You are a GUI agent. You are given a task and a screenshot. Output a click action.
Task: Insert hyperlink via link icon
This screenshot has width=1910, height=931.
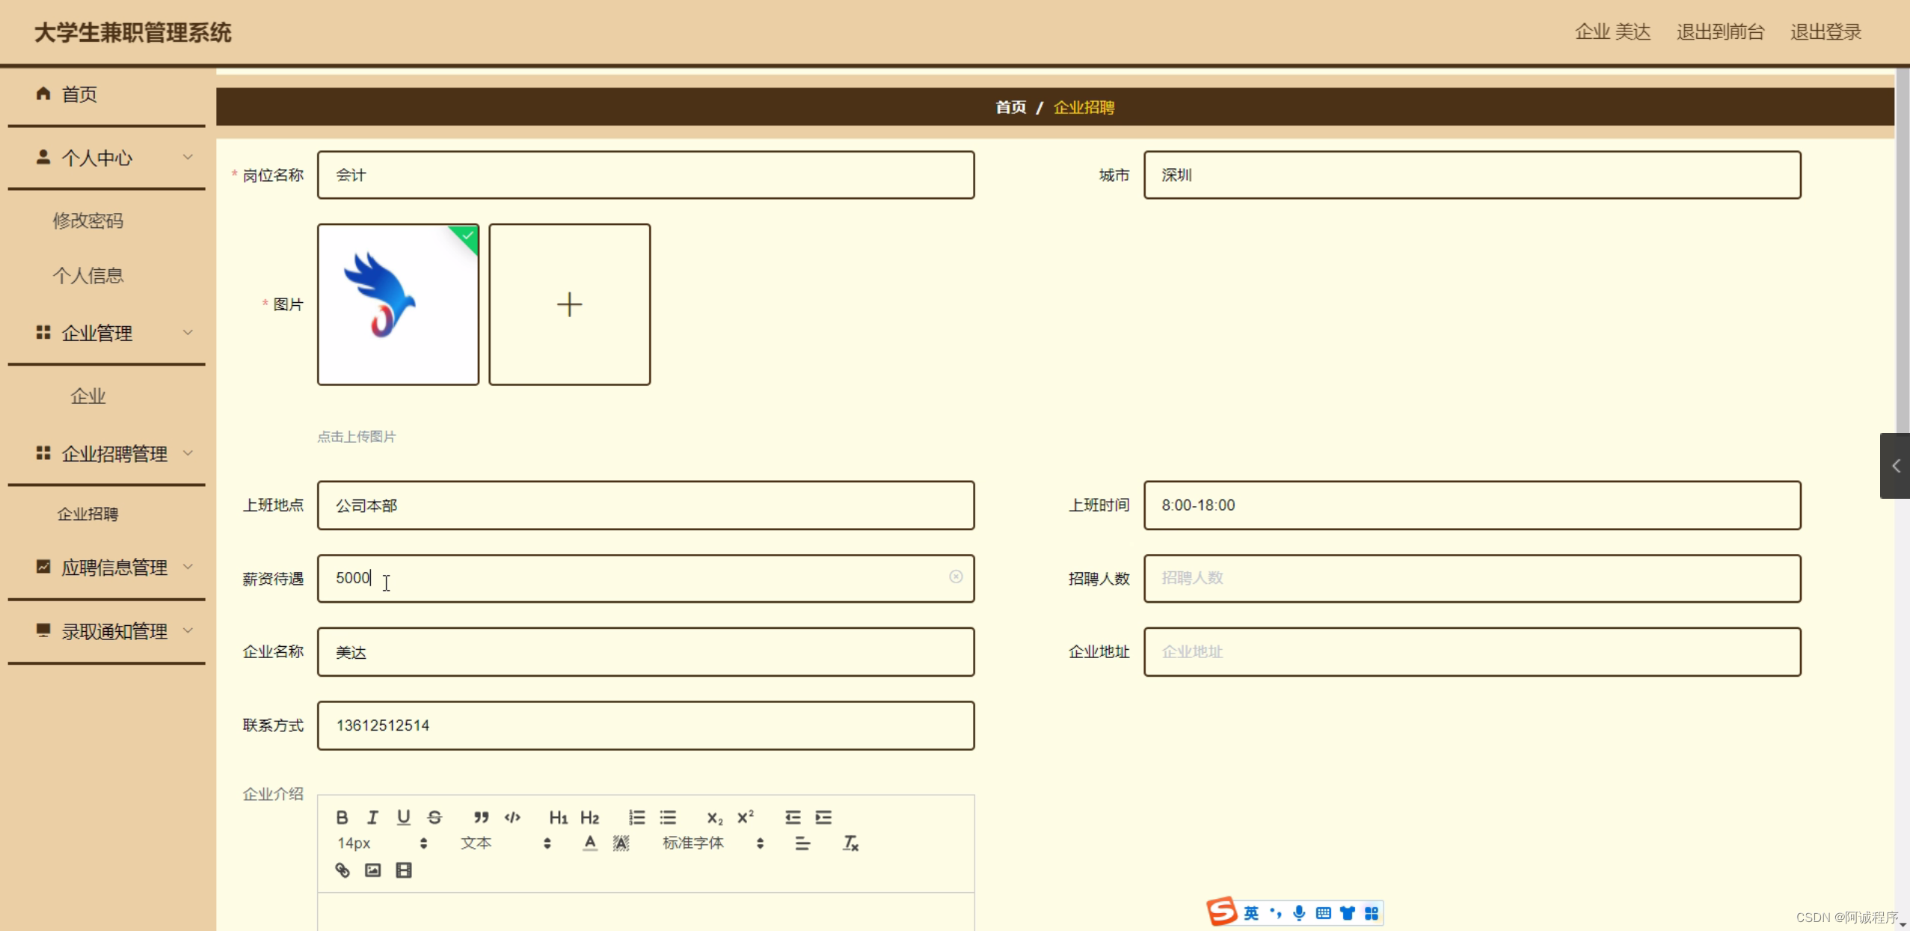(x=343, y=870)
